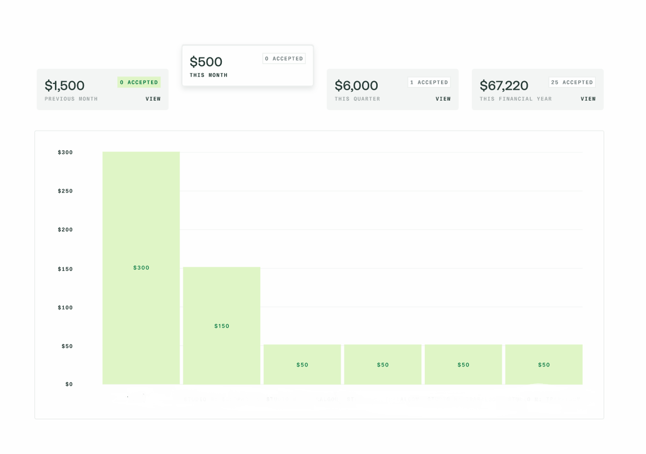
Task: Click the third chart bar showing $50
Action: (x=302, y=364)
